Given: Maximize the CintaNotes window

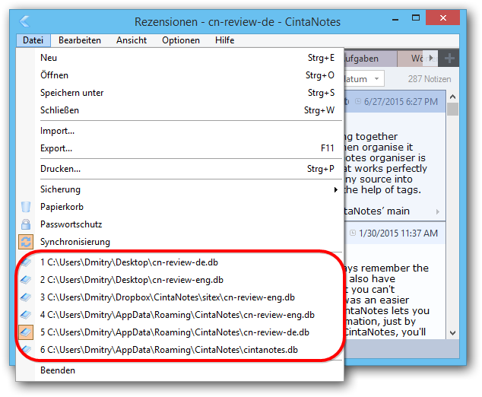Looking at the screenshot, I should click(416, 17).
